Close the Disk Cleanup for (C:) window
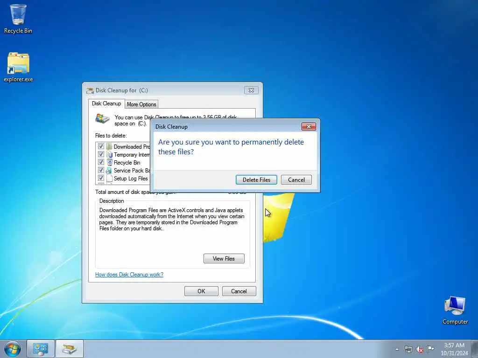 coord(251,90)
